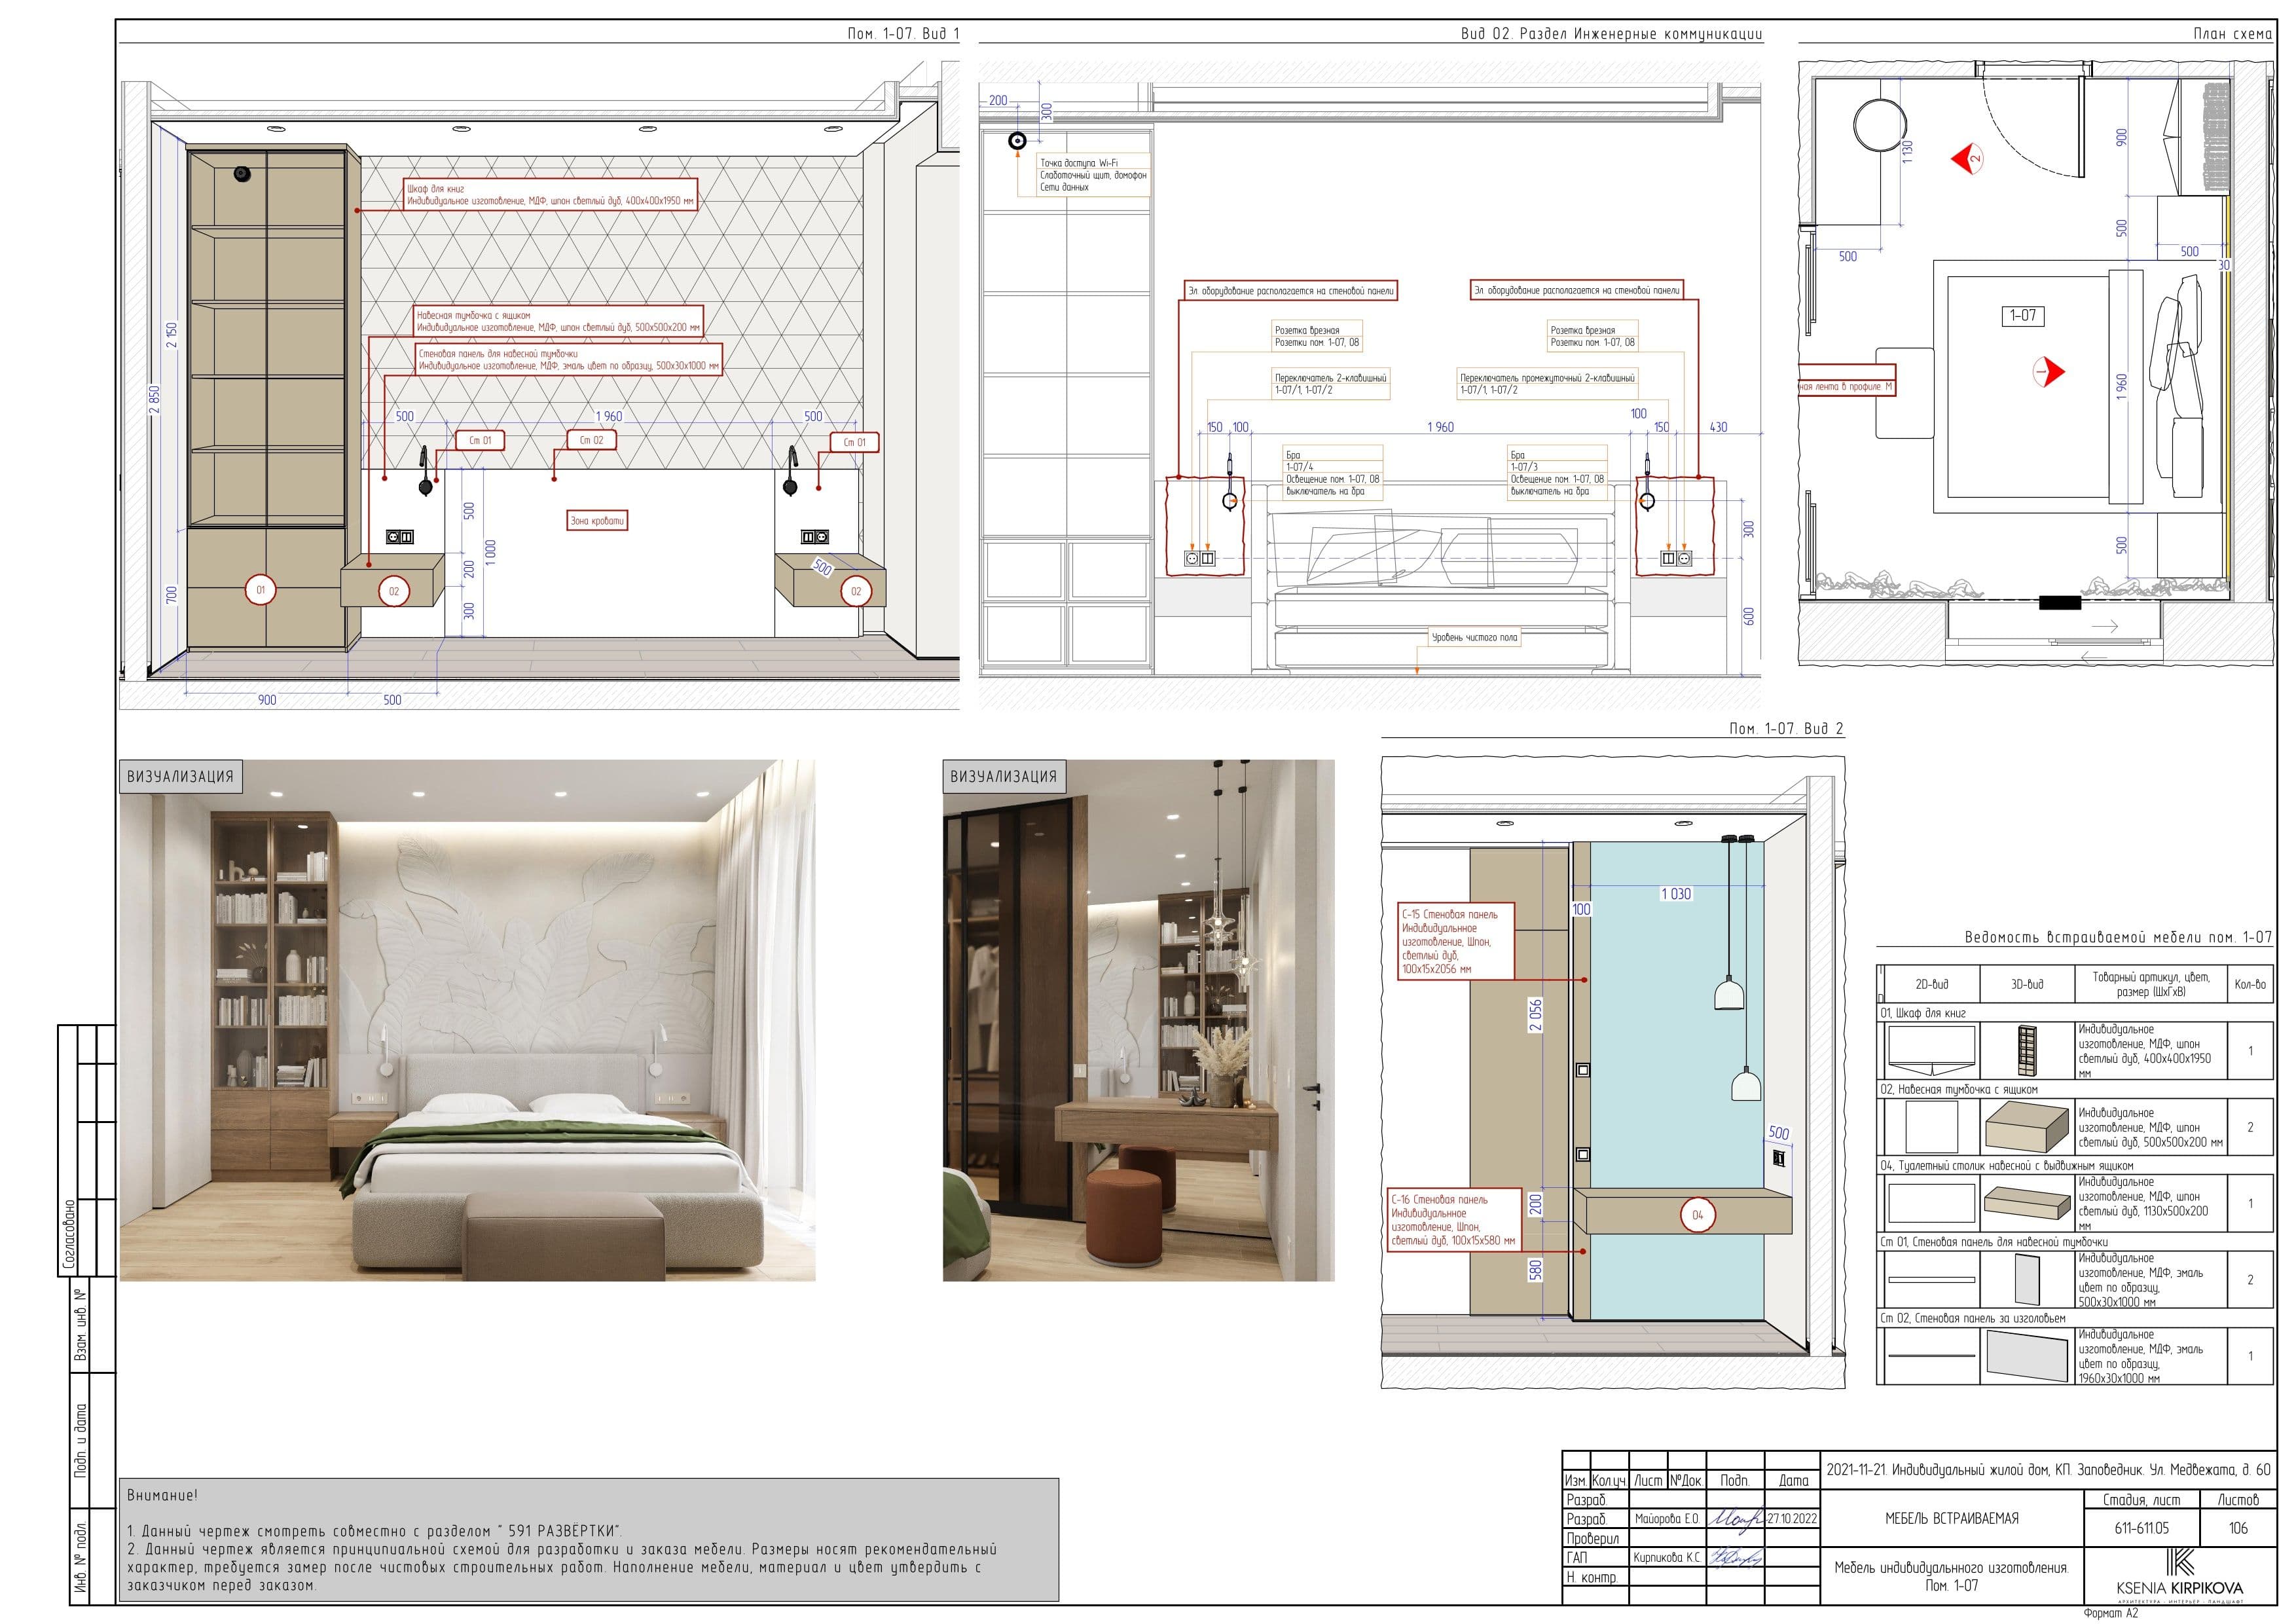Click the 'Согласовано' side stamp
Screen dimensions: 2296x1624
[x=69, y=1234]
